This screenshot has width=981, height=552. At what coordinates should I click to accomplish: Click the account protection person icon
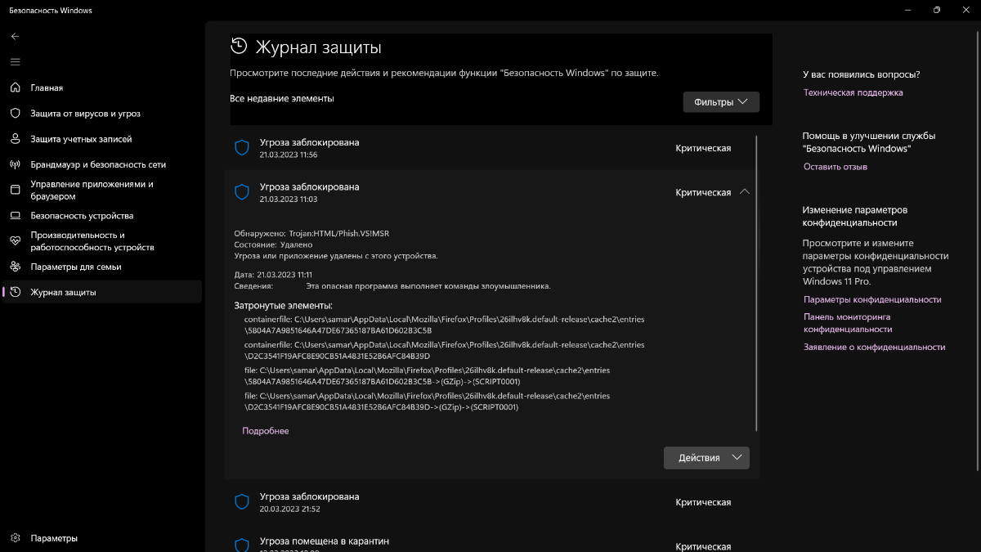click(x=15, y=139)
